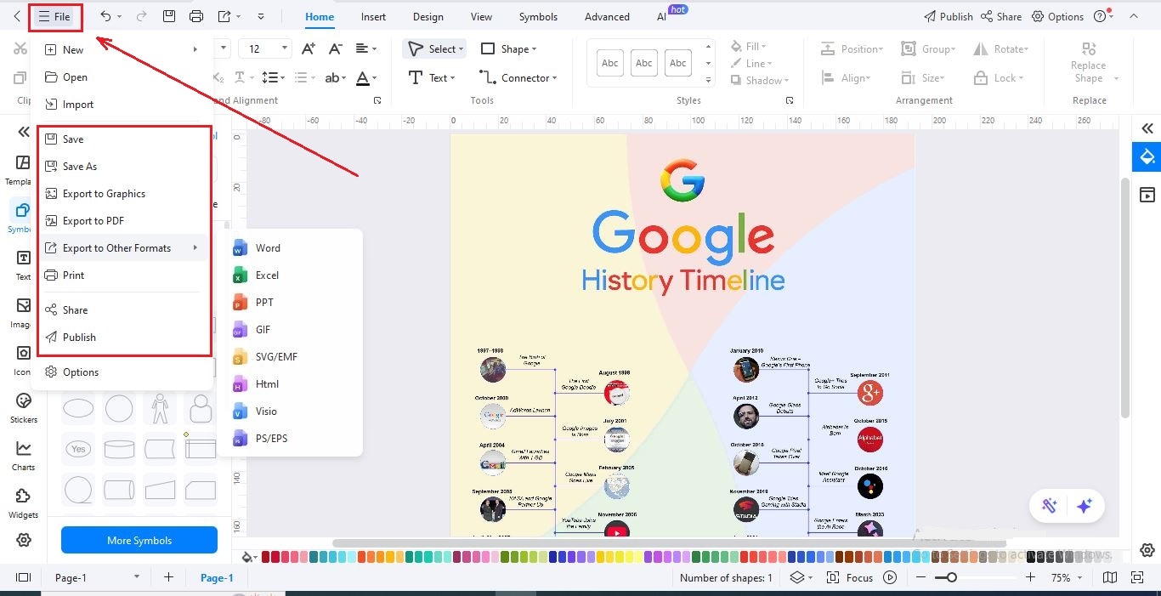Image resolution: width=1161 pixels, height=596 pixels.
Task: Click the zoom in plus button
Action: click(x=1030, y=577)
